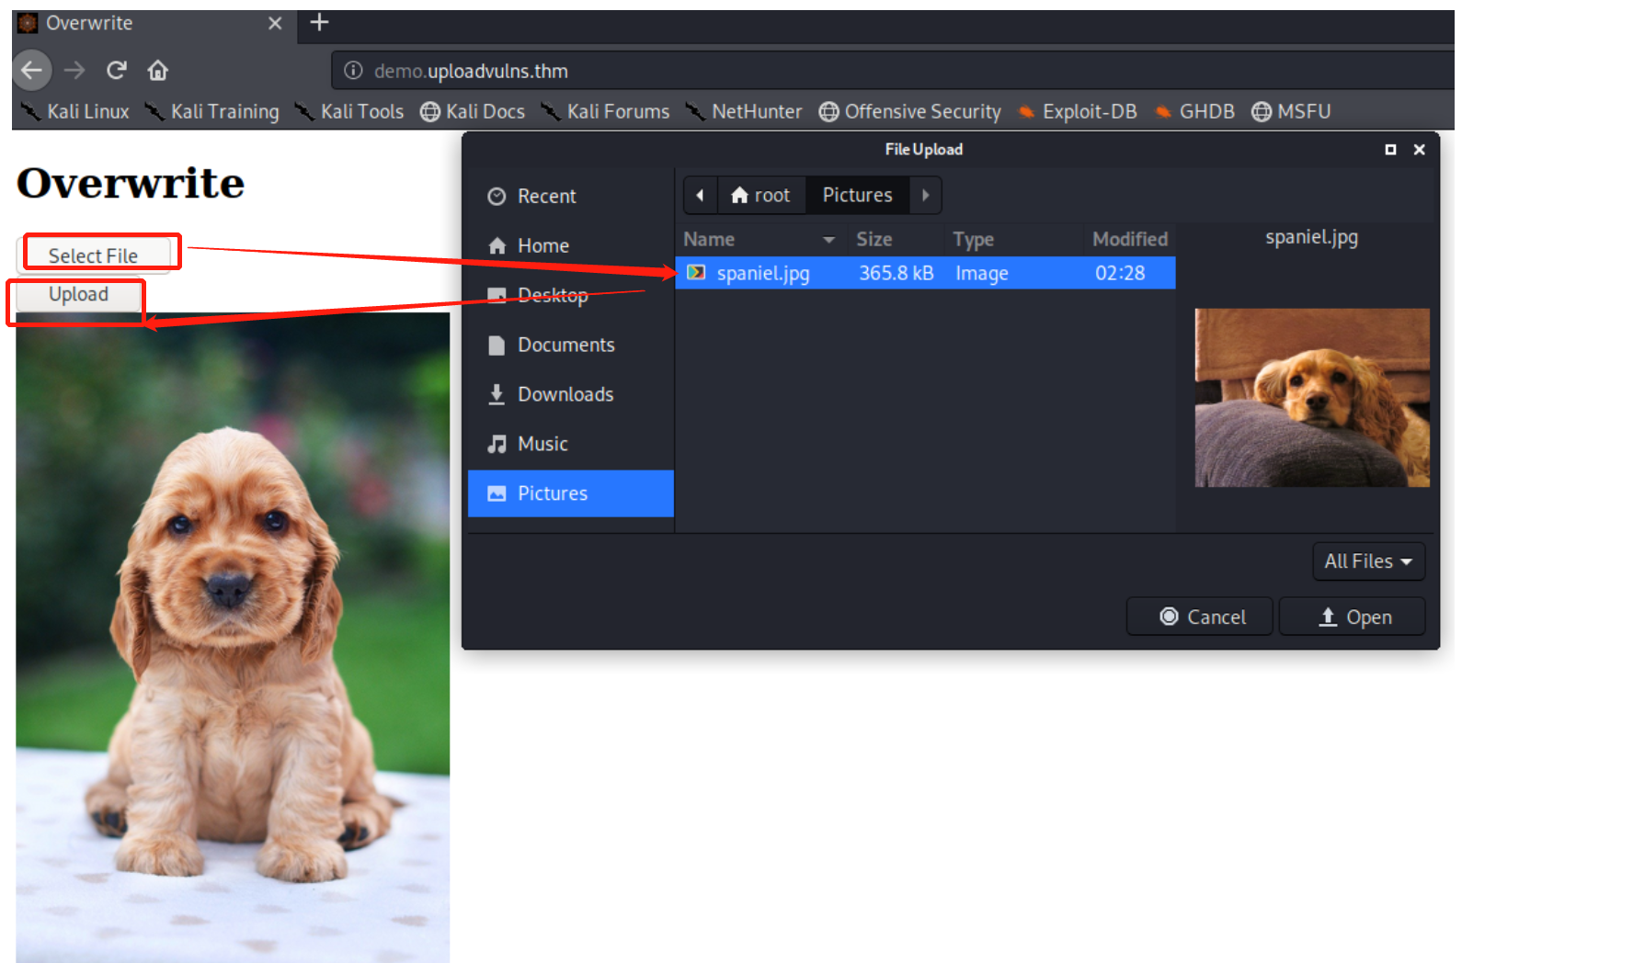Select Recent in the file dialog sidebar
This screenshot has width=1633, height=963.
(x=546, y=196)
